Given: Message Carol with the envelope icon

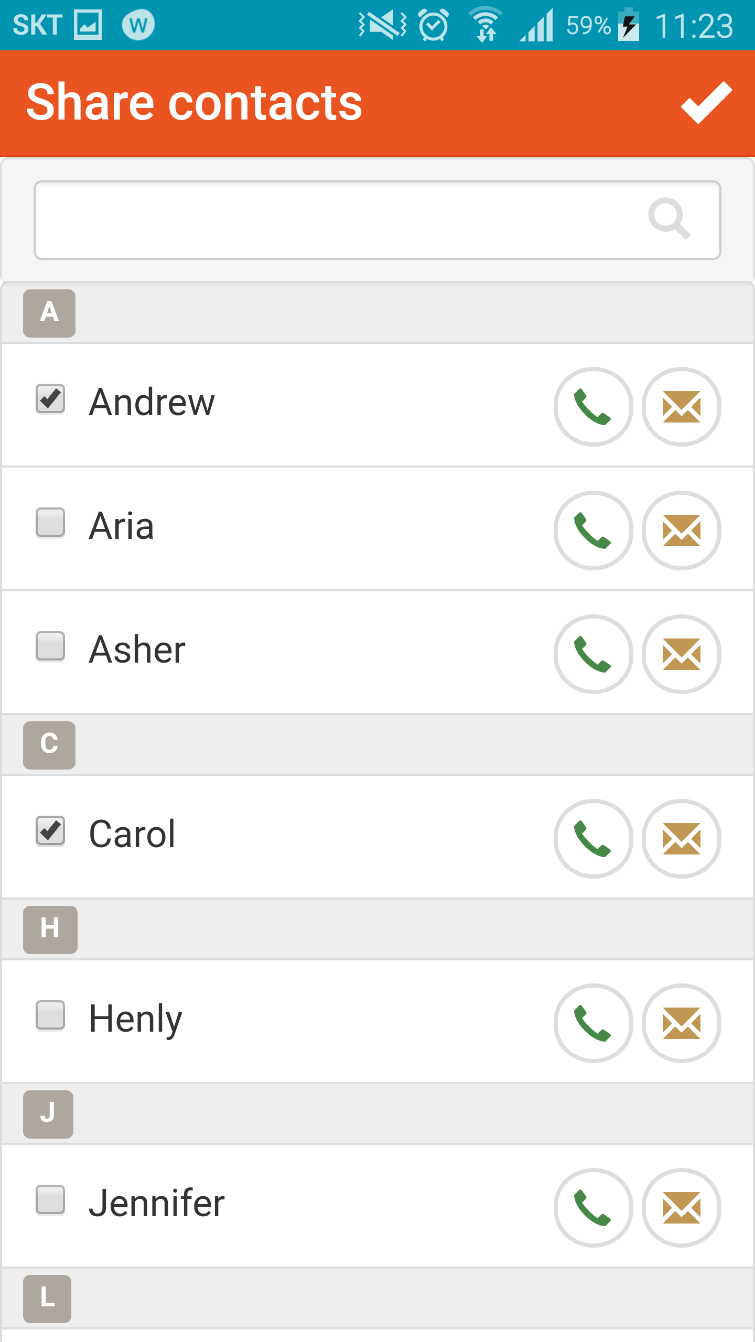Looking at the screenshot, I should (682, 839).
